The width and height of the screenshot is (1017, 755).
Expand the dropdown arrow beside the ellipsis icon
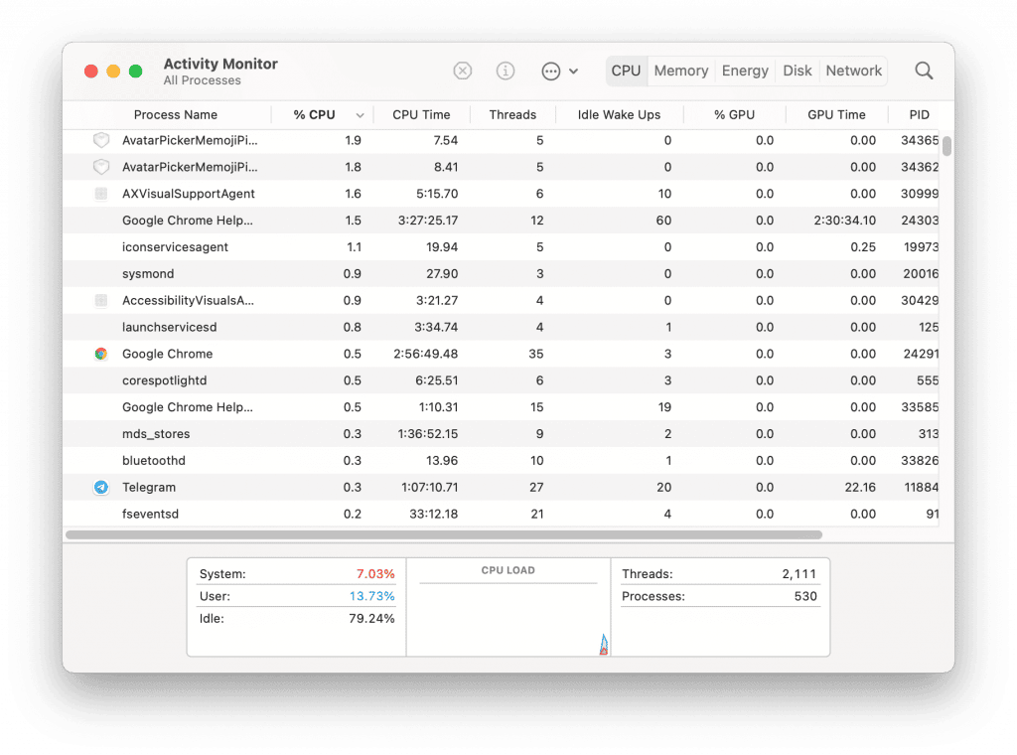click(573, 72)
